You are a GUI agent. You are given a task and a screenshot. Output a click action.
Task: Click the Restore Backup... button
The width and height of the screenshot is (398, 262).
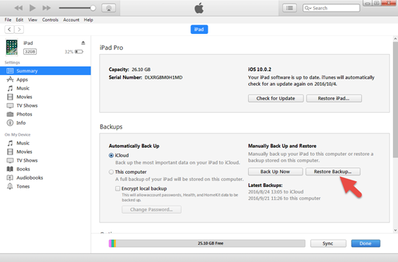[333, 172]
